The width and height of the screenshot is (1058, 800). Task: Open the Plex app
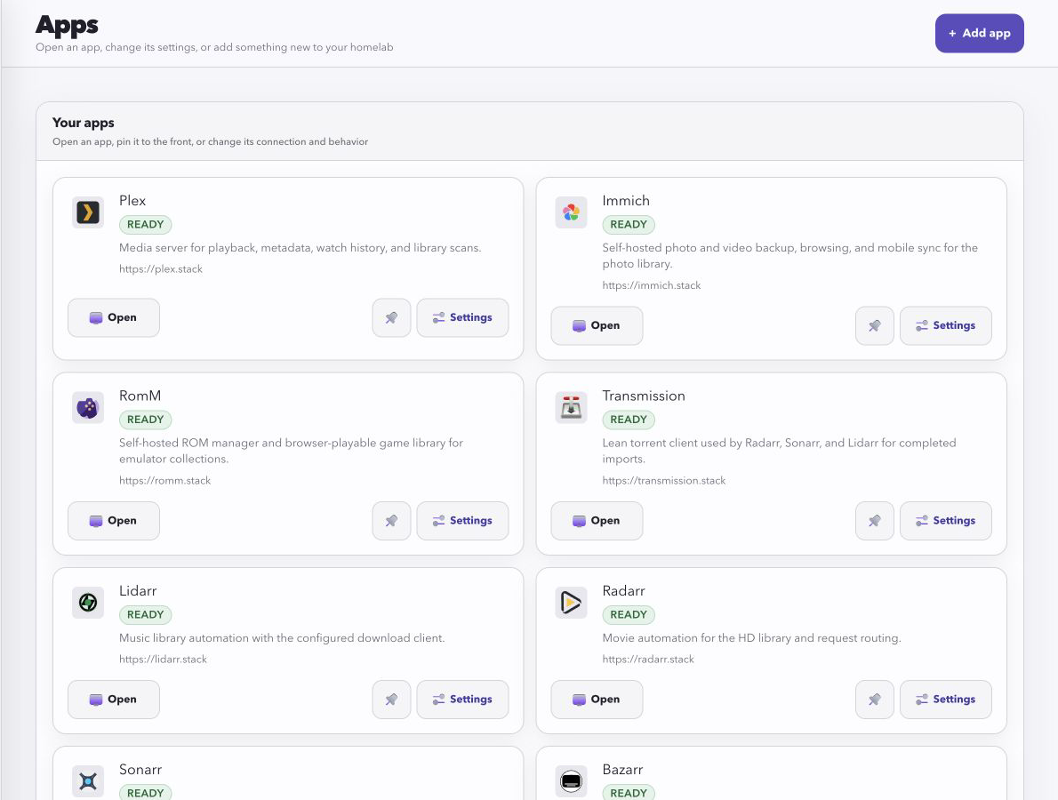point(114,317)
